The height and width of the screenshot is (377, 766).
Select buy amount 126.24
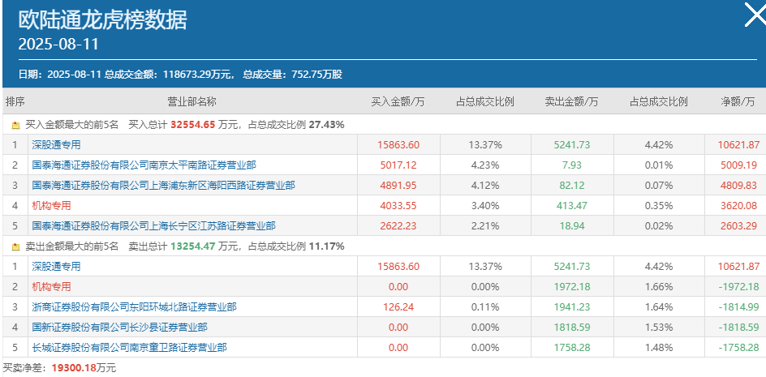pos(398,307)
